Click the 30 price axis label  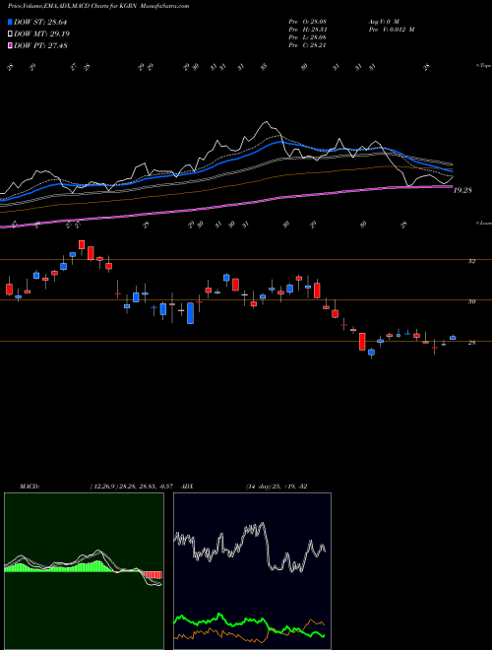pyautogui.click(x=471, y=301)
